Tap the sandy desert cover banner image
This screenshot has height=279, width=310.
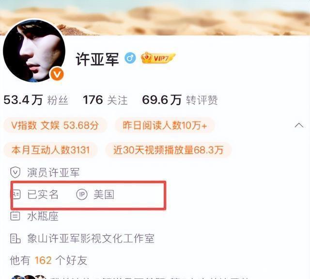pos(155,17)
